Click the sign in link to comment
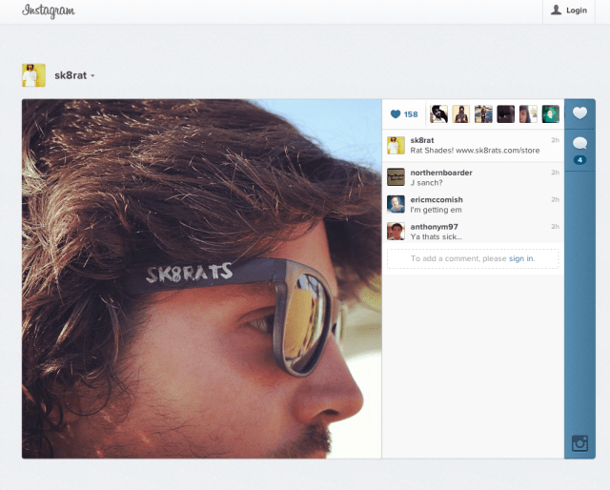 pos(521,258)
